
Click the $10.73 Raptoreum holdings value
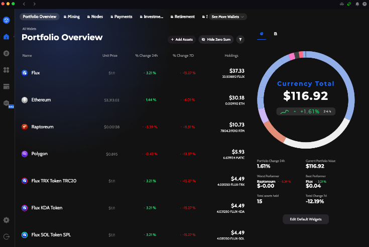[x=237, y=125]
